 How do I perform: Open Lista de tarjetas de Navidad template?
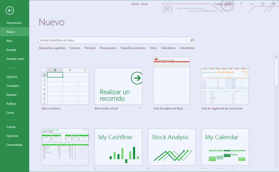pos(171,81)
